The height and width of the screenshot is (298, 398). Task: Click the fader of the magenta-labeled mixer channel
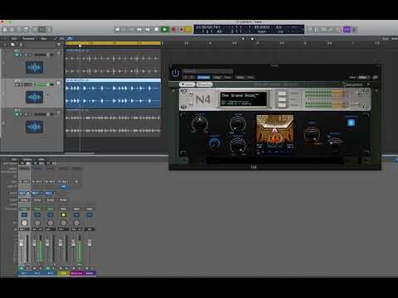click(x=73, y=243)
